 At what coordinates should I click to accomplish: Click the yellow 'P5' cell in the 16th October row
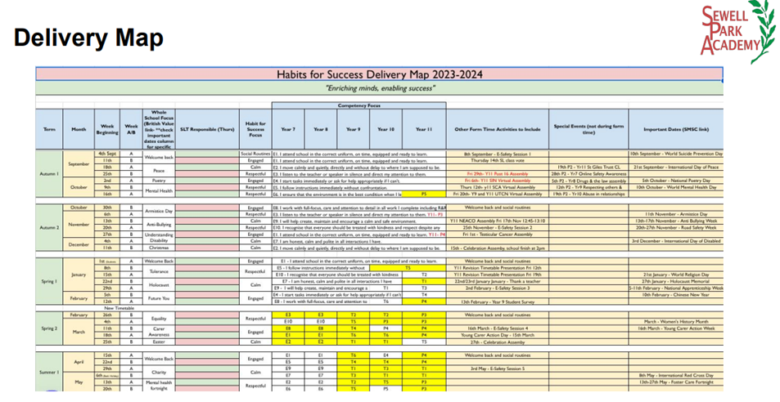pos(424,194)
